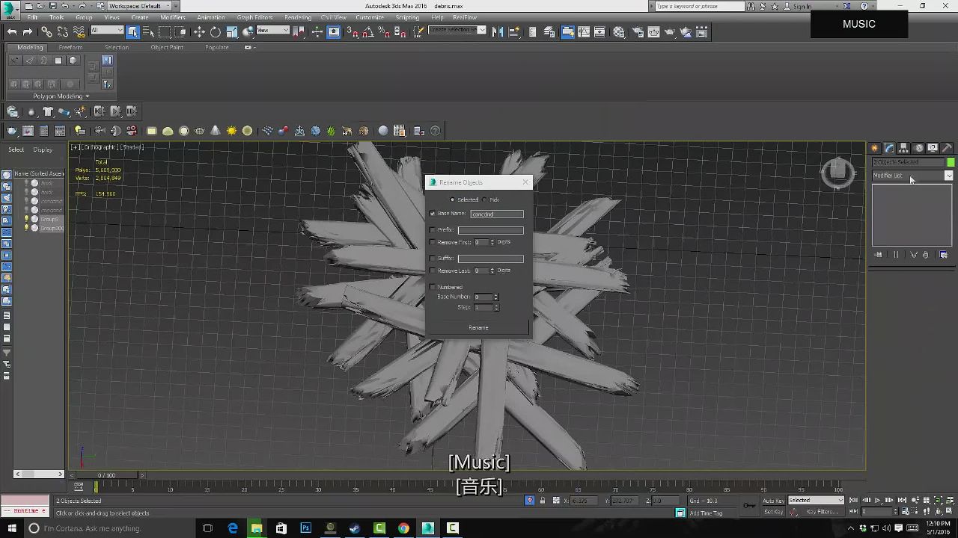
Task: Toggle the selection lock padlock icon
Action: point(543,501)
